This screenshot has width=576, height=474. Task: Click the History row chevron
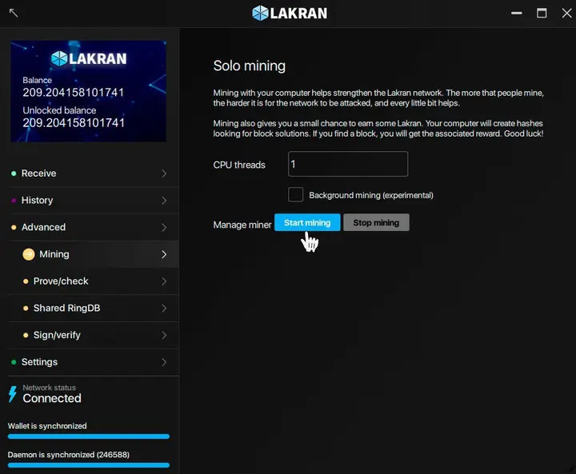click(164, 201)
